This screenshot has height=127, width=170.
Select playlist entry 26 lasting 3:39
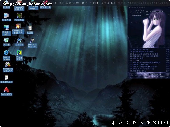click(150, 51)
